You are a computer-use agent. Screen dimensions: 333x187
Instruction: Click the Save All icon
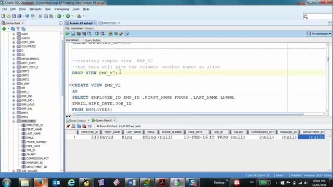pos(19,16)
